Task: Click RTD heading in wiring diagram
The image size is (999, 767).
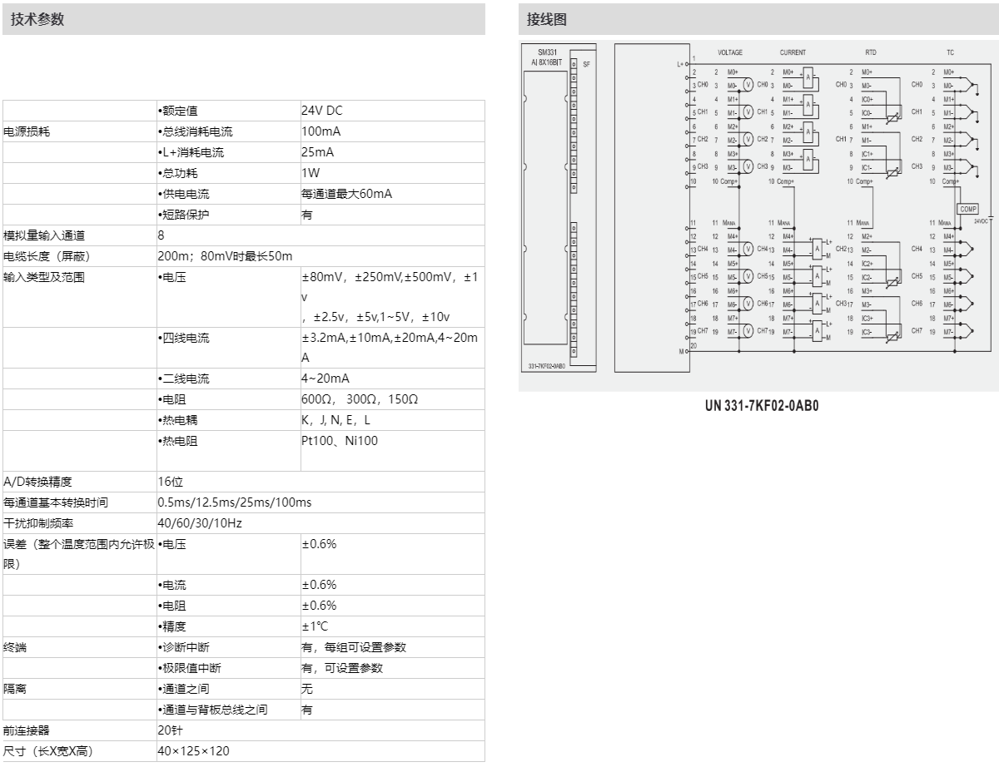Action: [871, 52]
